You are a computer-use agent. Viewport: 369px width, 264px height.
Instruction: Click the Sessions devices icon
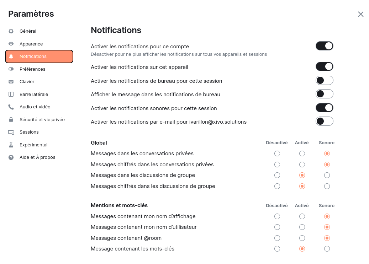[11, 132]
